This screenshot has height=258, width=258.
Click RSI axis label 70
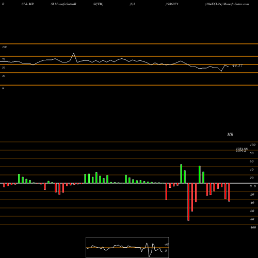pyautogui.click(x=4, y=59)
